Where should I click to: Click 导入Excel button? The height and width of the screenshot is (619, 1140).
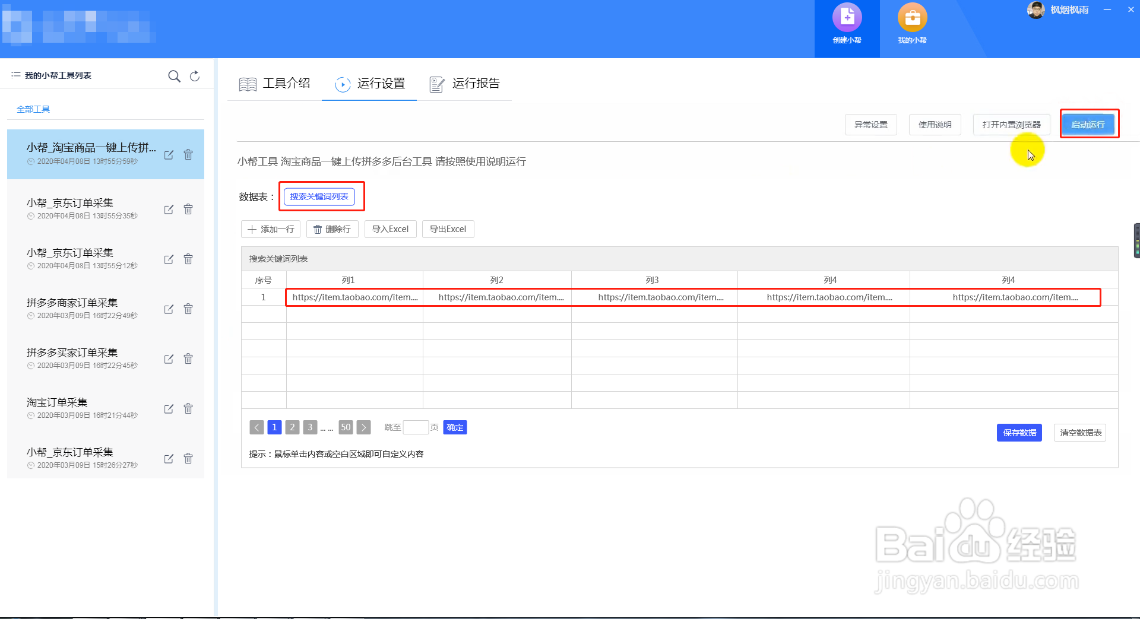pos(390,229)
